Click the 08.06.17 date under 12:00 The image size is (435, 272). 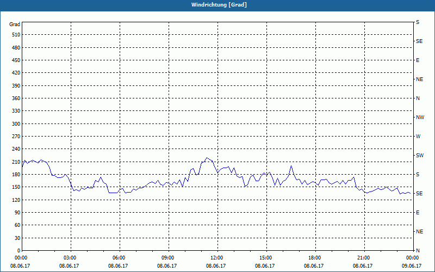coord(216,266)
